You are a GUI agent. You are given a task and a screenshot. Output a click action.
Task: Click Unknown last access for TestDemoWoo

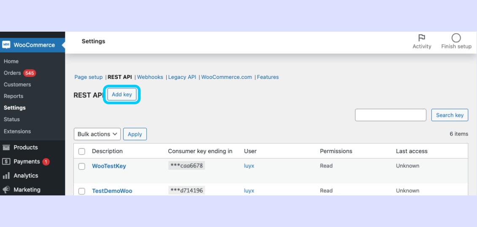408,191
